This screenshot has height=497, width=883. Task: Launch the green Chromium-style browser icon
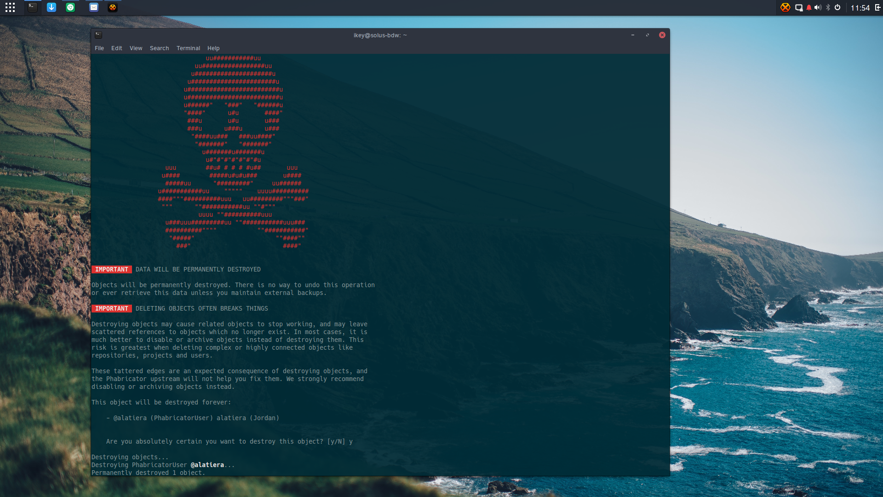click(x=70, y=7)
